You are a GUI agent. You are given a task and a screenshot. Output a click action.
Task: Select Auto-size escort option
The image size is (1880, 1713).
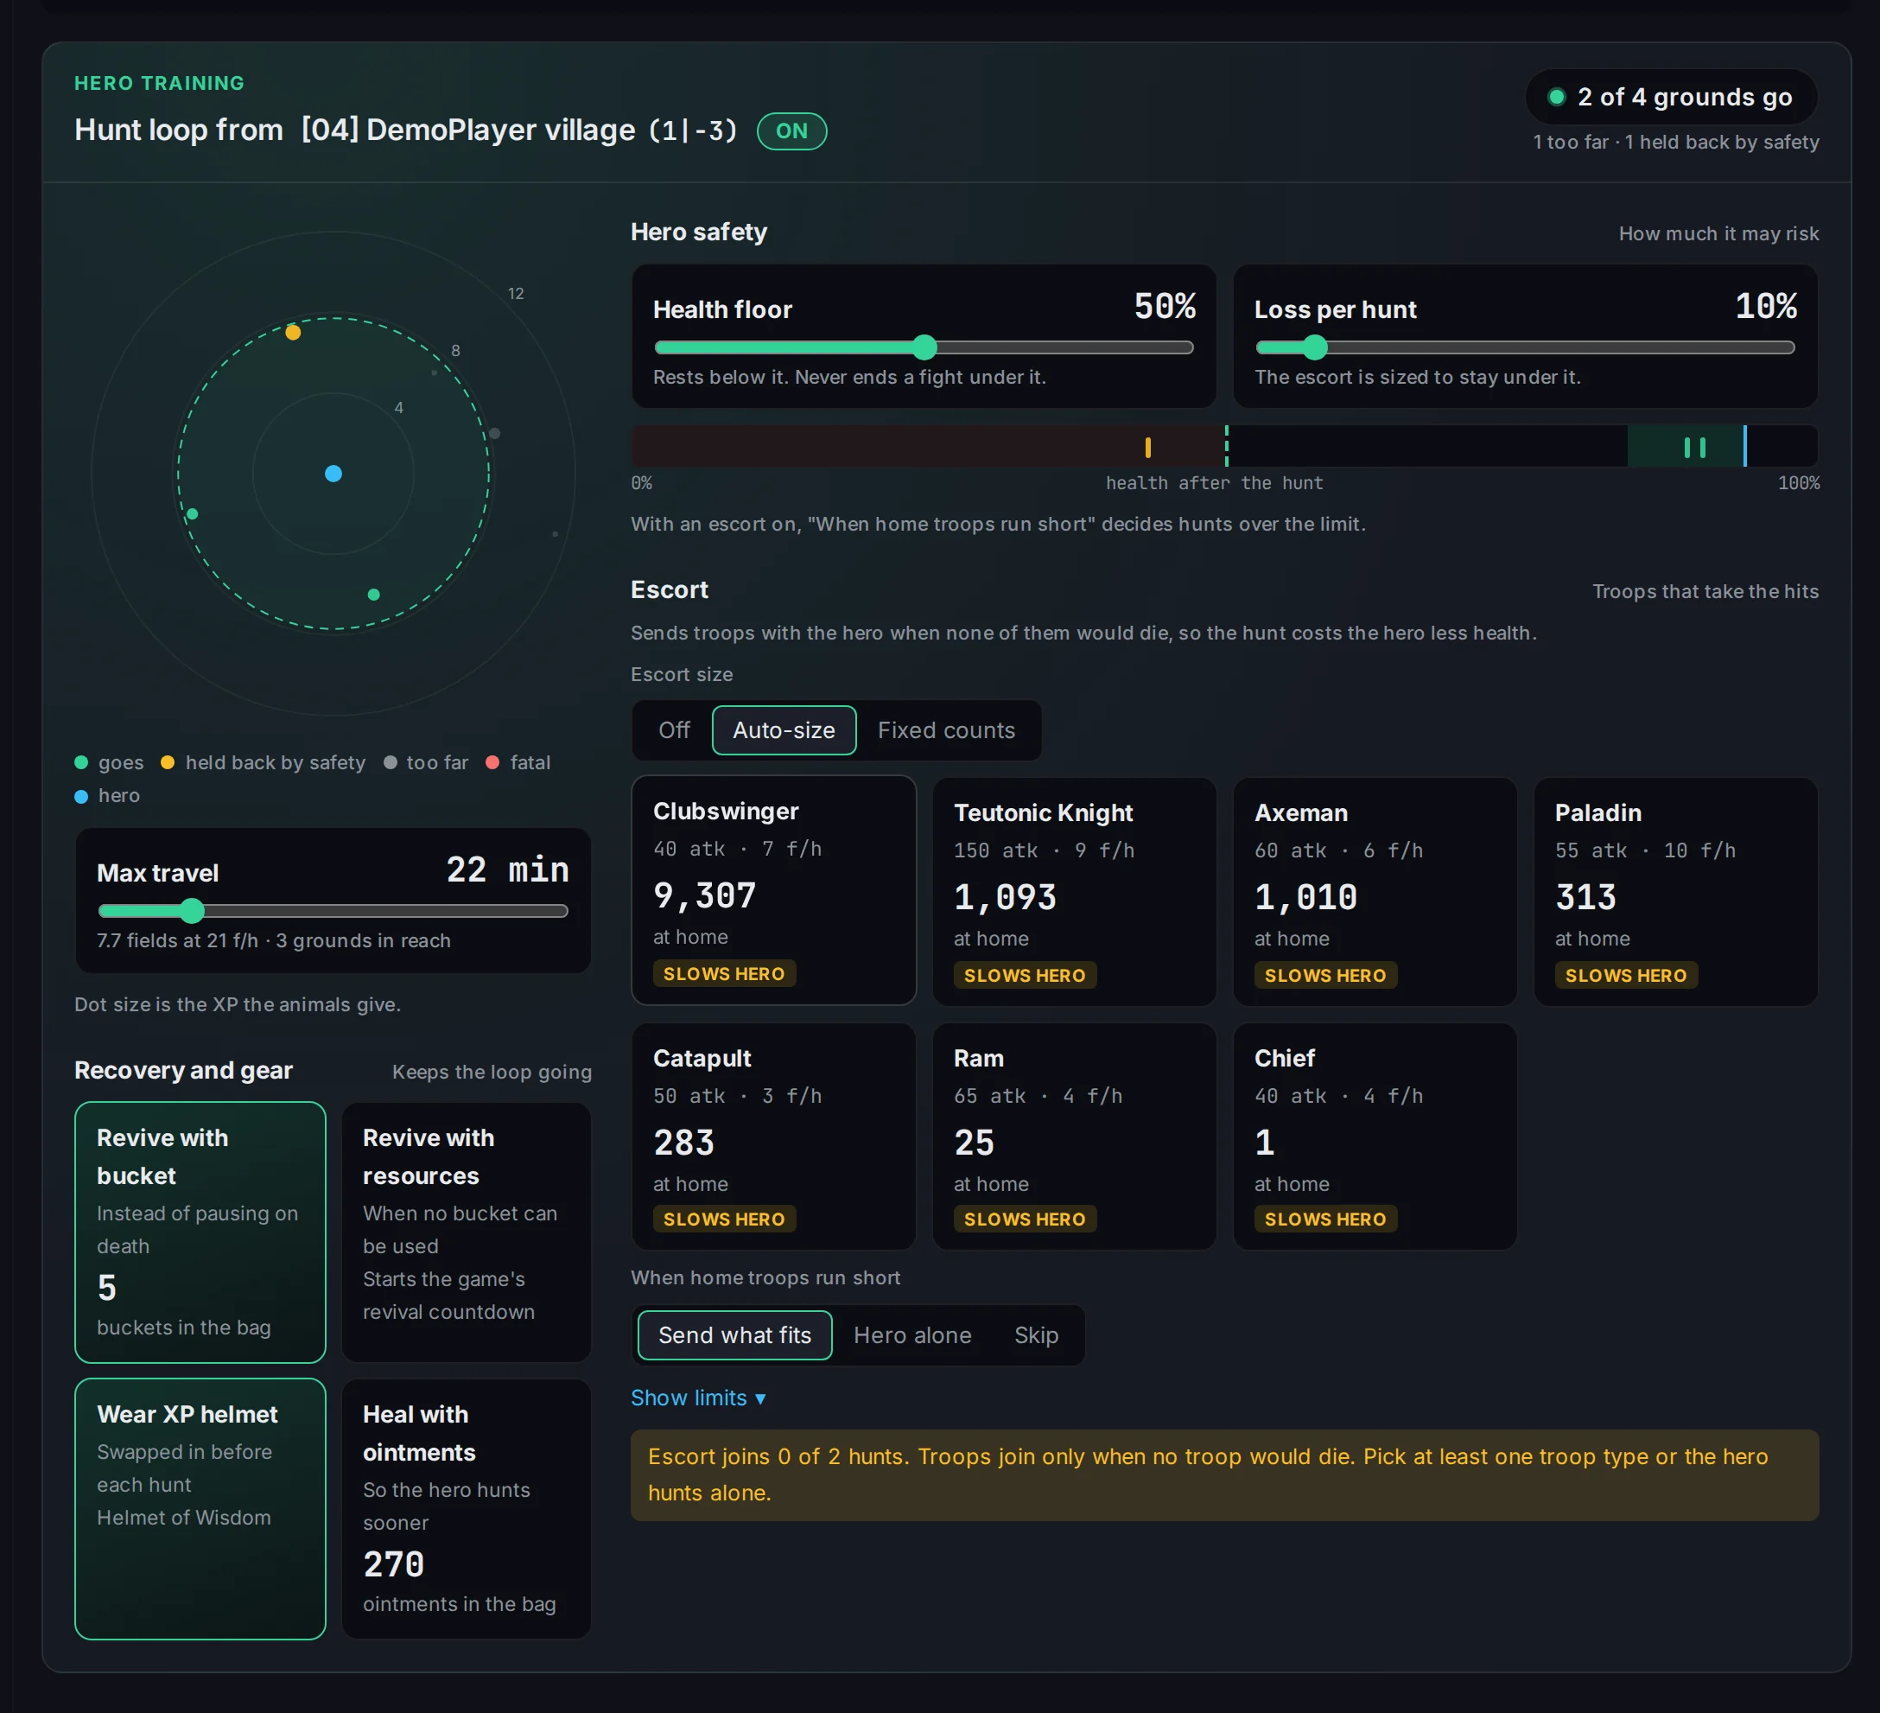[784, 729]
